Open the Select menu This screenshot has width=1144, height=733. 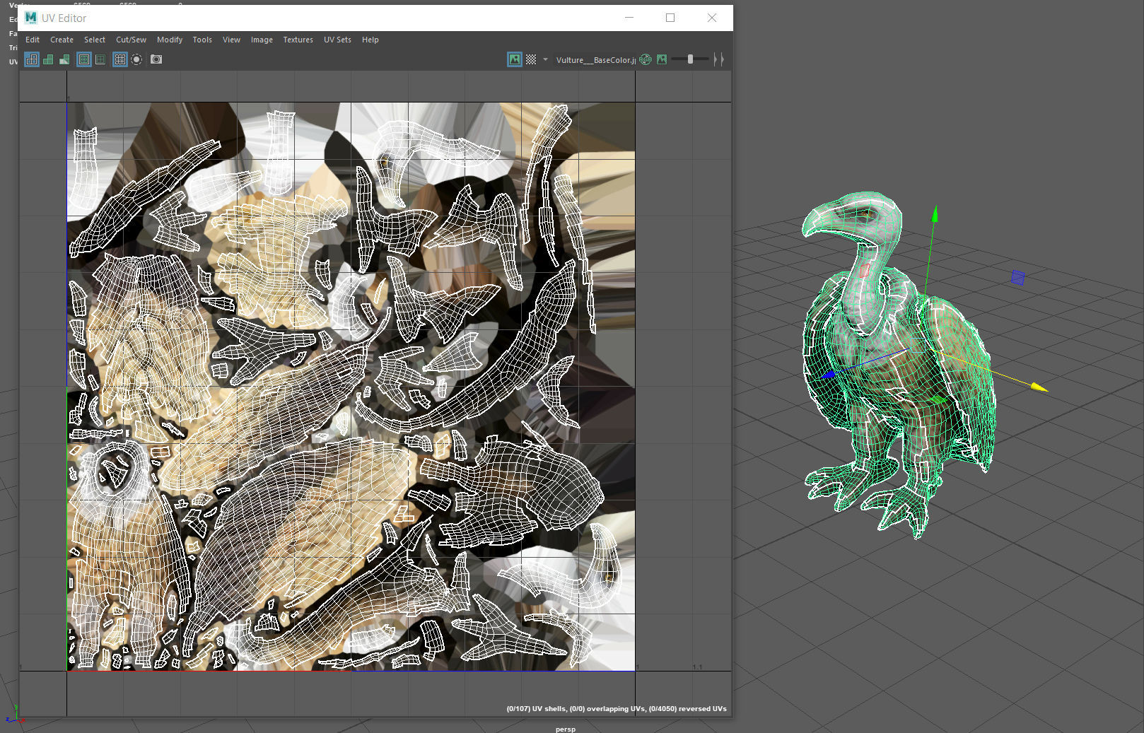point(95,40)
